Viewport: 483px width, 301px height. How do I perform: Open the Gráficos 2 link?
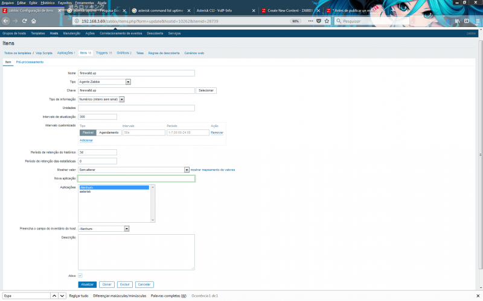point(124,53)
